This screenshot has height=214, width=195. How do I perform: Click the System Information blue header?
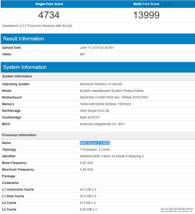98,67
